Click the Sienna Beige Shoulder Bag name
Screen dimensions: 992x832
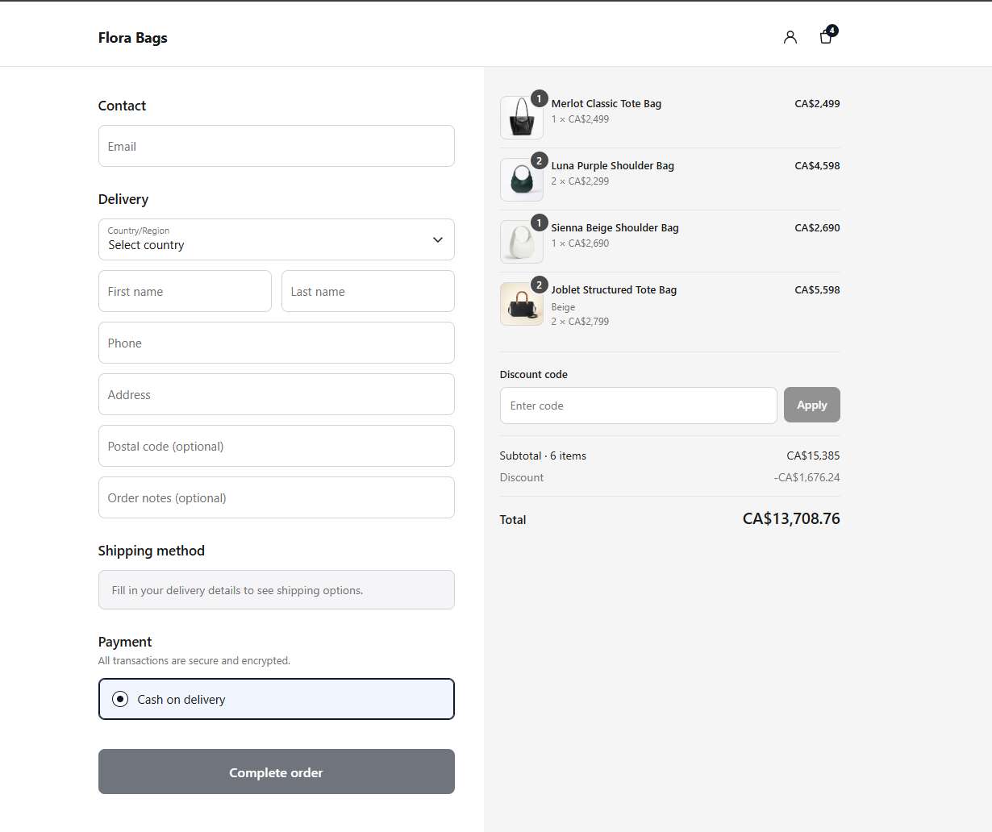[615, 227]
